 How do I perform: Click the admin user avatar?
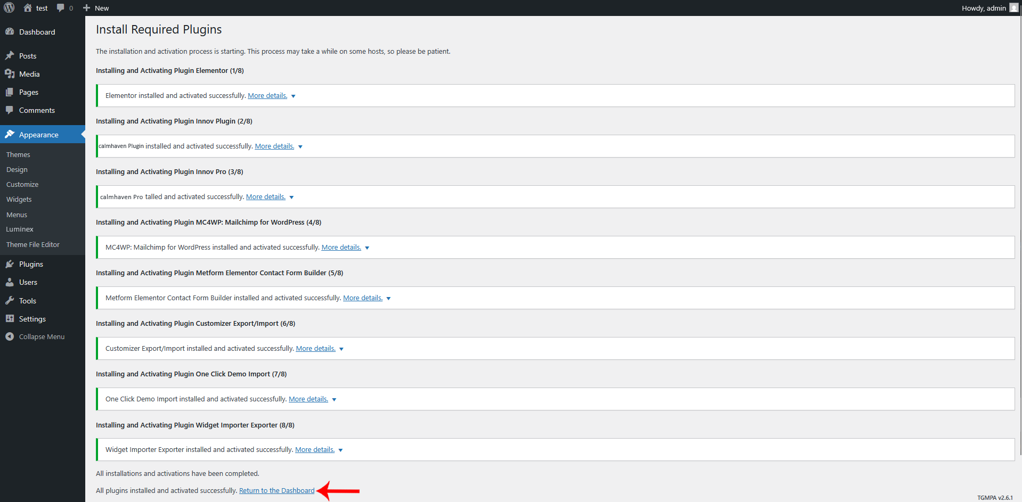(x=1013, y=8)
